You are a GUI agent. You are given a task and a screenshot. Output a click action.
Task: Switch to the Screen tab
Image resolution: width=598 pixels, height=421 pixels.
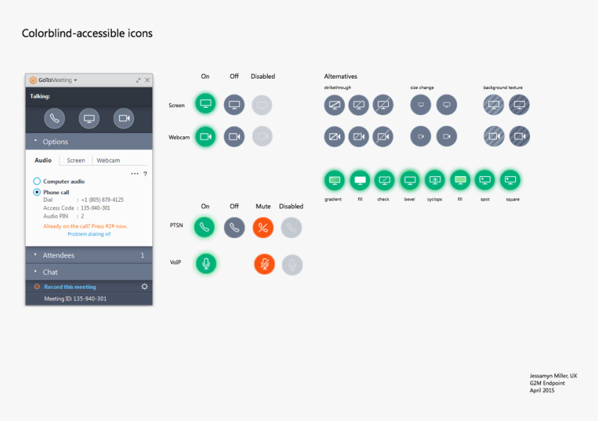[76, 161]
